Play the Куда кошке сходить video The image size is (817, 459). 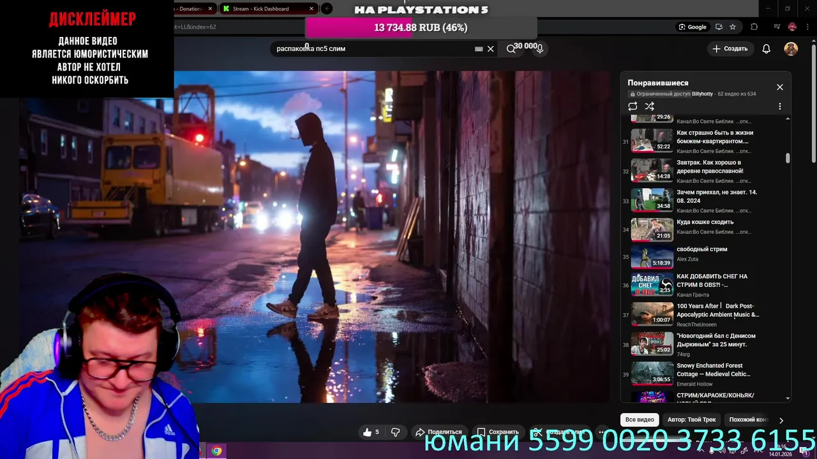pos(705,229)
